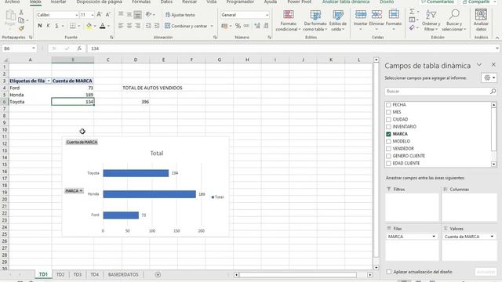This screenshot has width=502, height=282.
Task: Open Buscar y seleccionar
Action: pos(454,20)
